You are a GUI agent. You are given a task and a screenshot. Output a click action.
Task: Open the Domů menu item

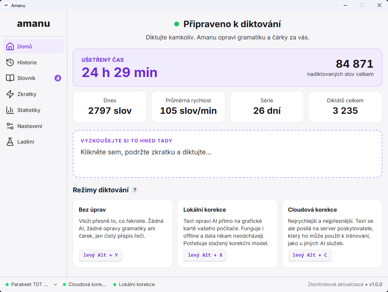tap(34, 46)
